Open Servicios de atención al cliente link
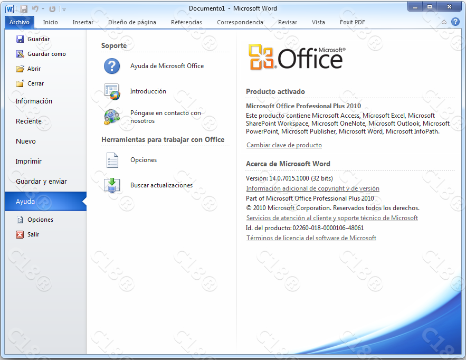466x360 pixels. point(332,218)
